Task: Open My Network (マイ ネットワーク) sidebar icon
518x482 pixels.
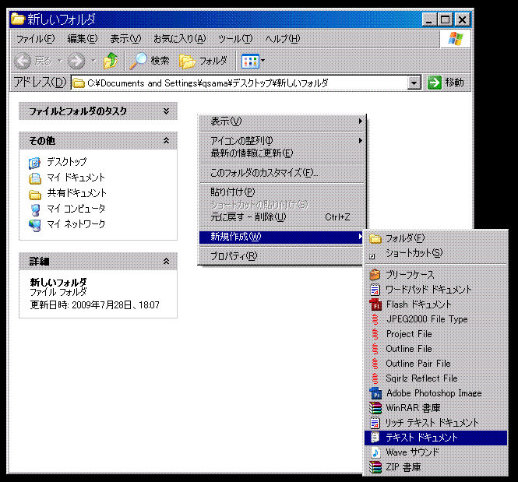Action: coord(35,225)
